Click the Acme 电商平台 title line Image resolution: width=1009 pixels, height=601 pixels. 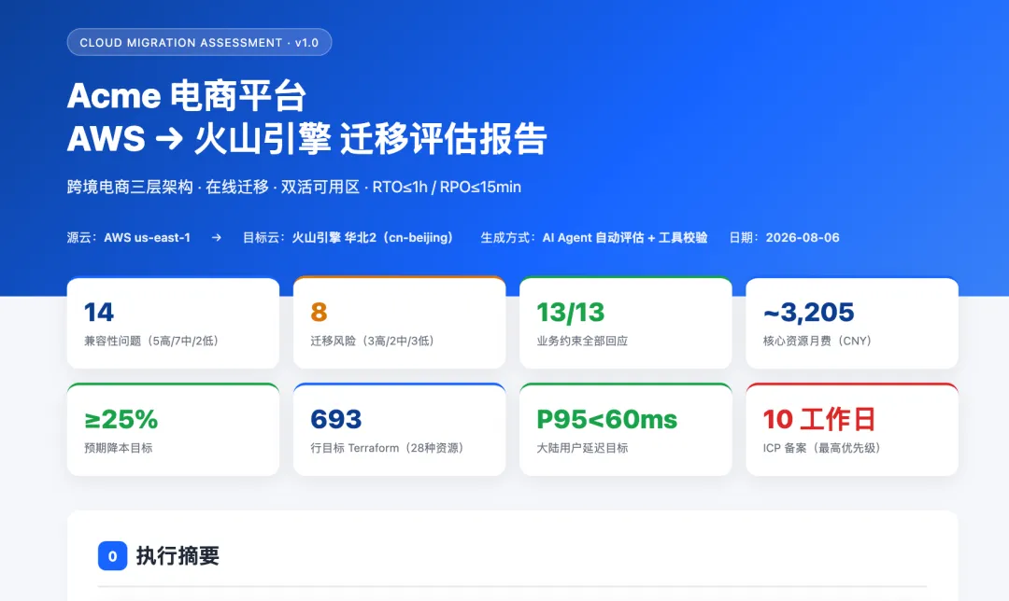pyautogui.click(x=186, y=96)
